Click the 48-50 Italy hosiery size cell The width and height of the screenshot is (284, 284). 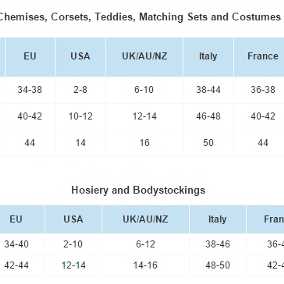point(218,265)
